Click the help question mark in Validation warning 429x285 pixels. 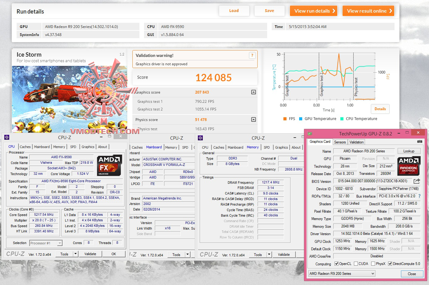click(252, 55)
